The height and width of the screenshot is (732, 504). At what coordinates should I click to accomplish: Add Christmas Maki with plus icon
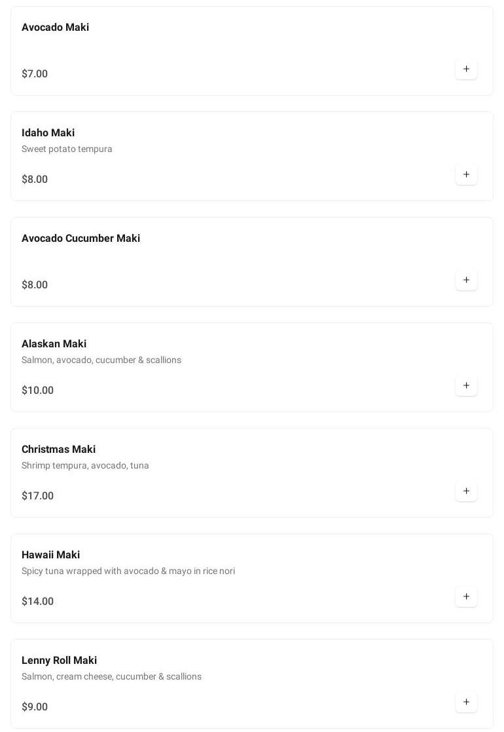pos(466,491)
